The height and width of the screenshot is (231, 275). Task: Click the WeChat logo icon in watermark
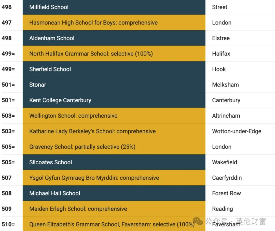(198, 221)
